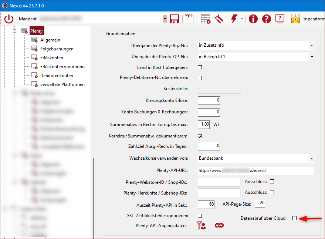325x239 pixels.
Task: Click the verwaltete Plattformen table icon
Action: pos(34,84)
